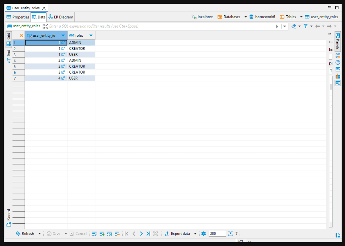Click the expand filter panel icon
This screenshot has width=345, height=246.
click(46, 26)
